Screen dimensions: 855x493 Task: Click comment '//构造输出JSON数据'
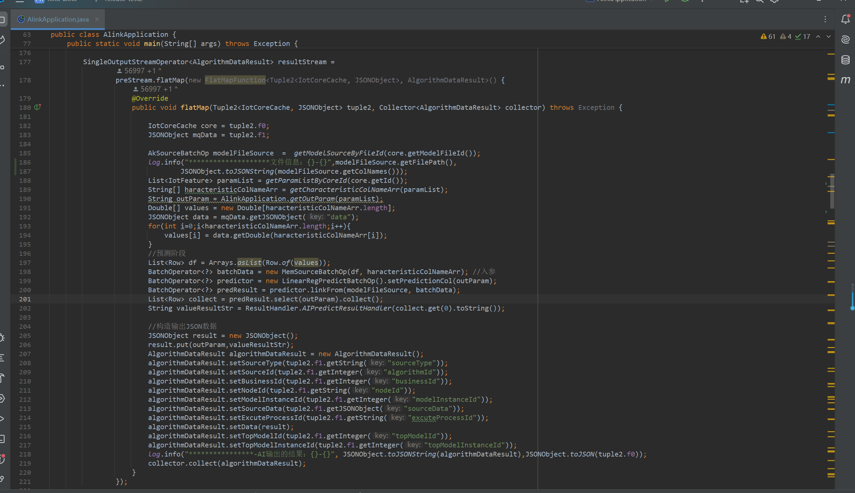point(182,326)
